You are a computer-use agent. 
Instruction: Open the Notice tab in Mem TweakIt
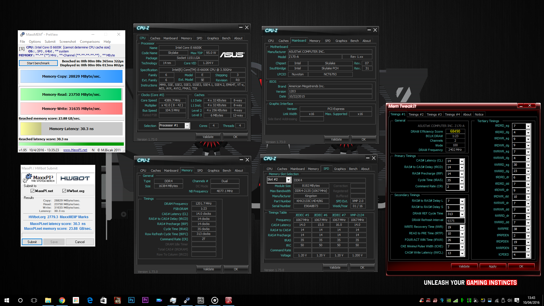coord(479,114)
